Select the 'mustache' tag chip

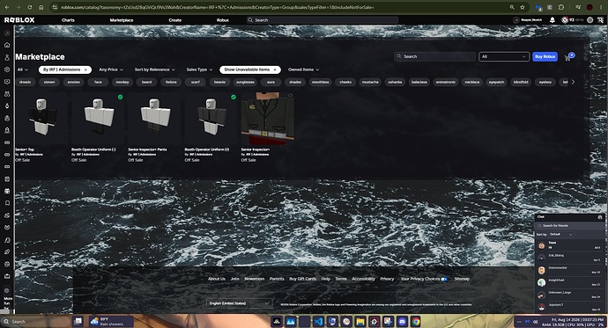coord(370,82)
